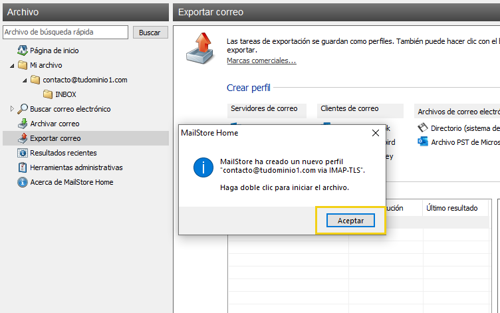Select the contacto@tudominio1.com folder icon

pos(35,80)
